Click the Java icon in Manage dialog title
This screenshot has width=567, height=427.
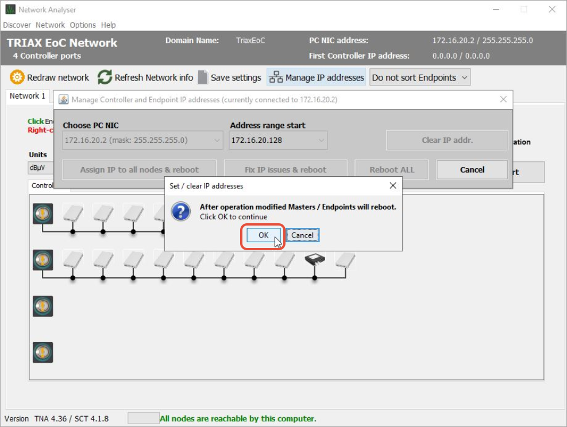pos(64,99)
